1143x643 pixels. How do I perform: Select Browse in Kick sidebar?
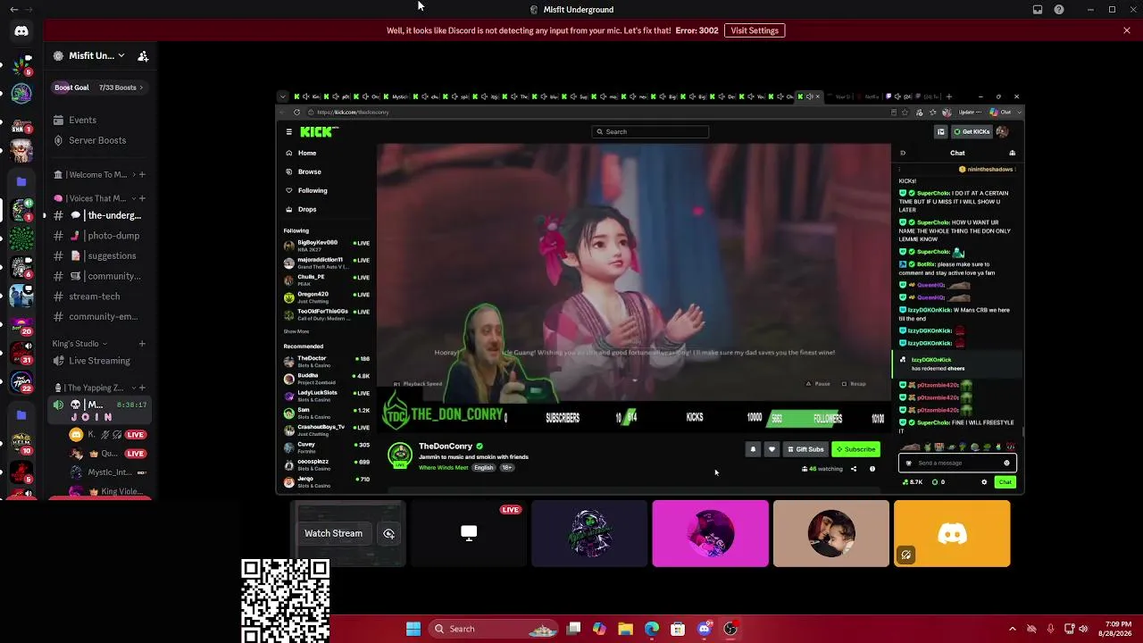click(309, 171)
